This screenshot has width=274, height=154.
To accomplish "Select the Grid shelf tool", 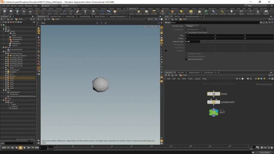I will [x=30, y=12].
